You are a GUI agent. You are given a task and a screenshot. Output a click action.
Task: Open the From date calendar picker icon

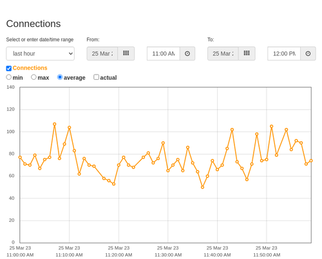[126, 53]
